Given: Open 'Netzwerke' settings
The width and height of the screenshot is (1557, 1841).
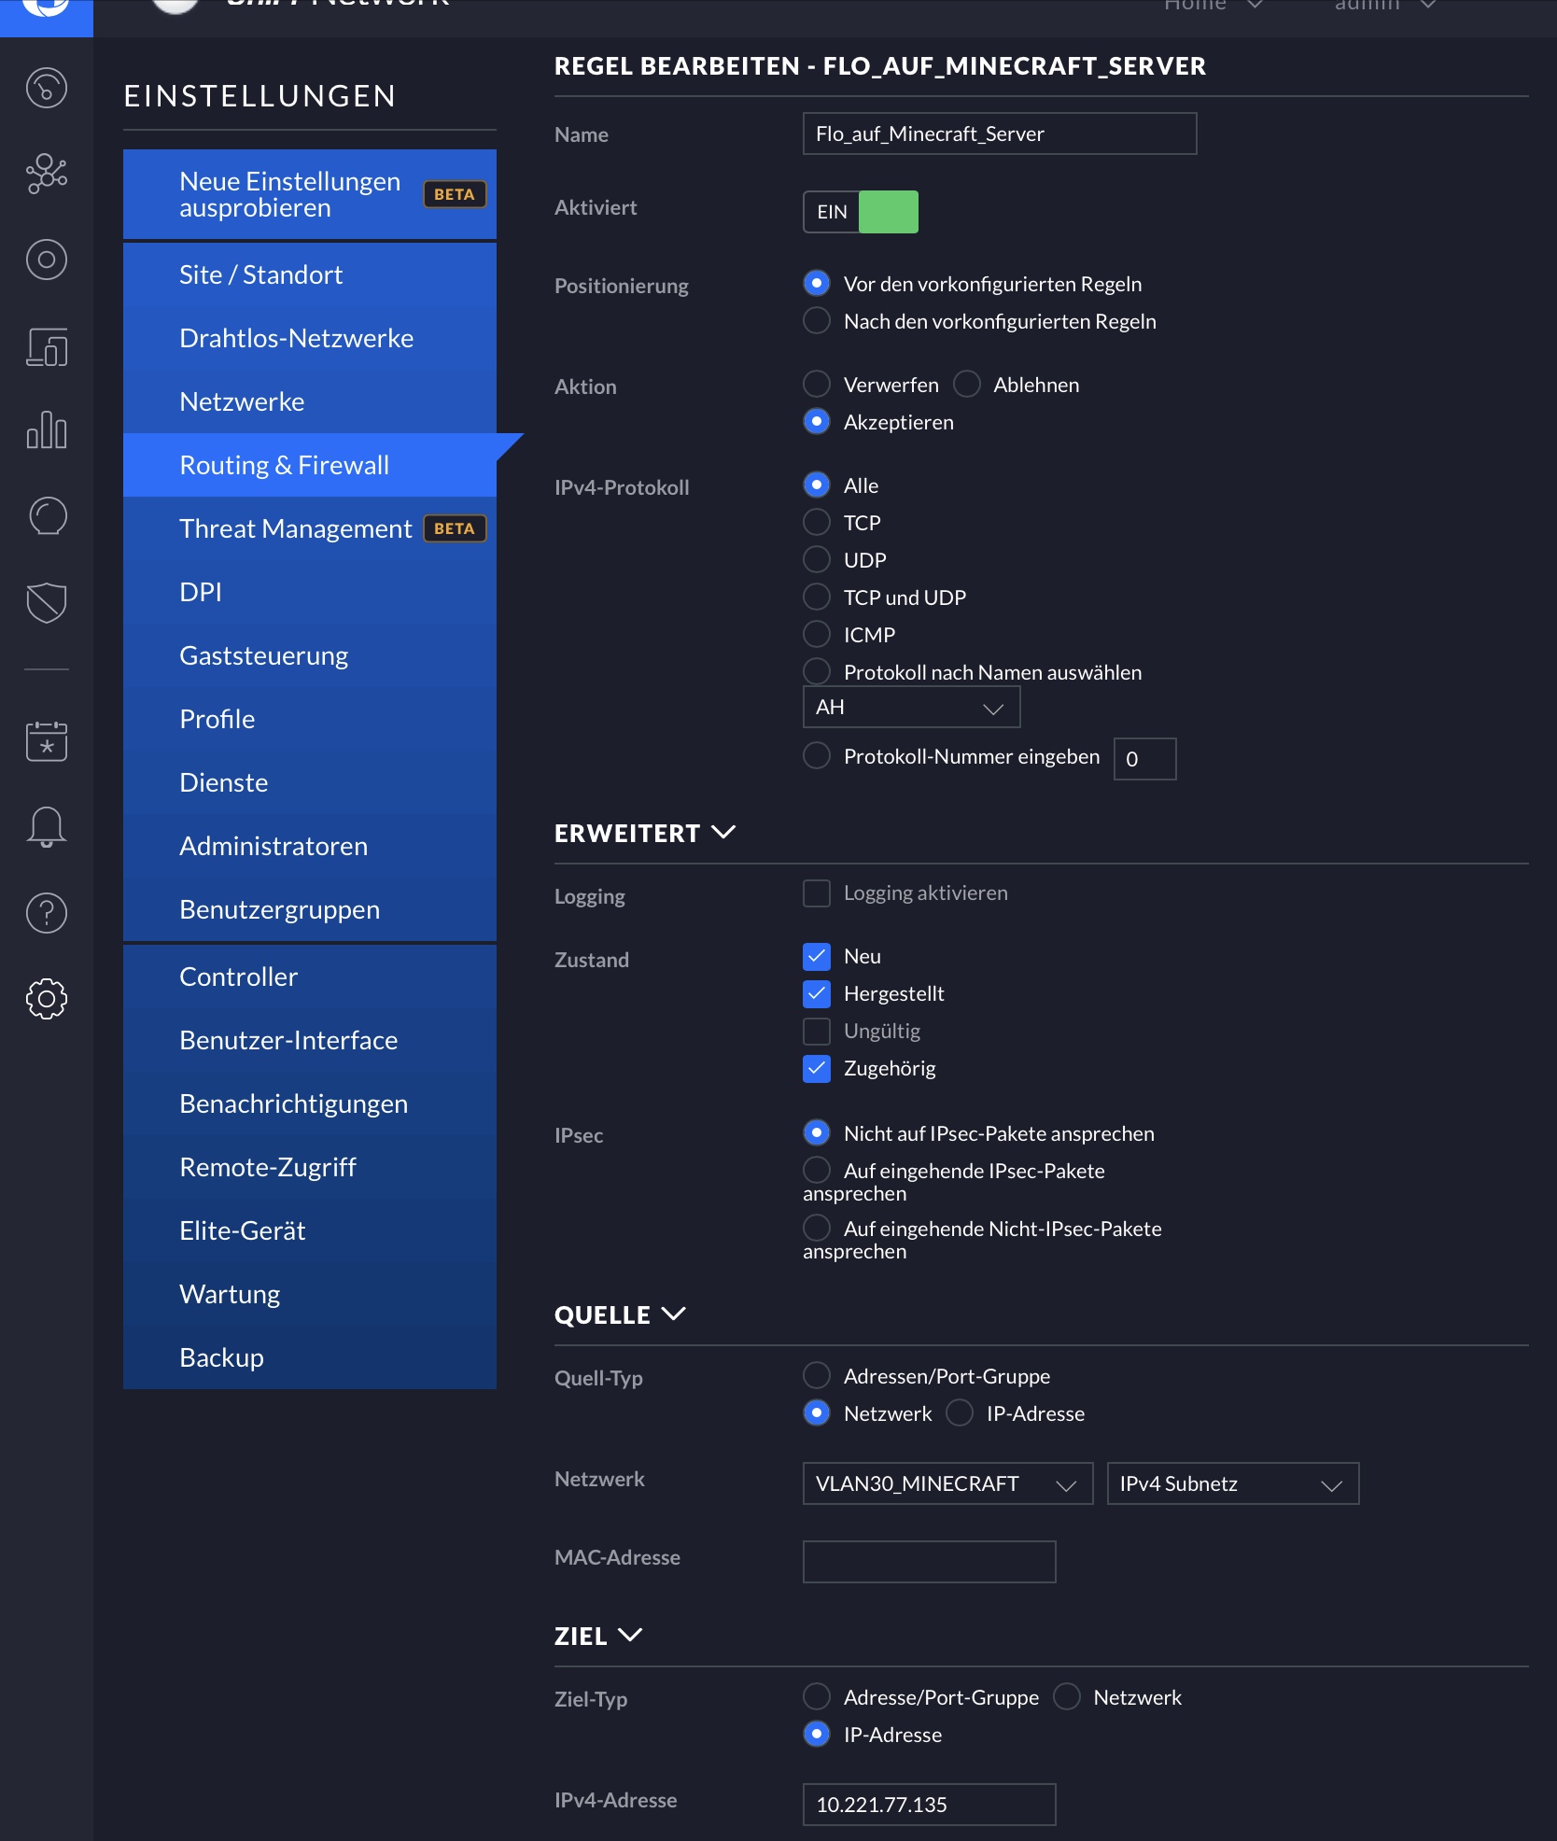Looking at the screenshot, I should (310, 401).
